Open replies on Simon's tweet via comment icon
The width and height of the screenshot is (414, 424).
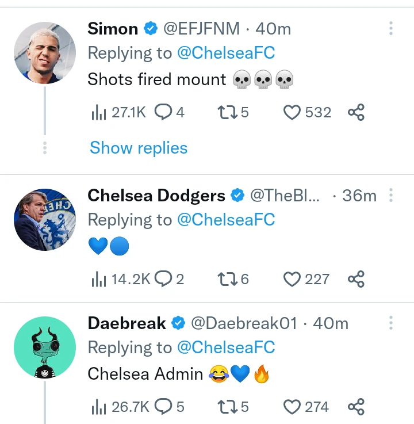tap(163, 112)
